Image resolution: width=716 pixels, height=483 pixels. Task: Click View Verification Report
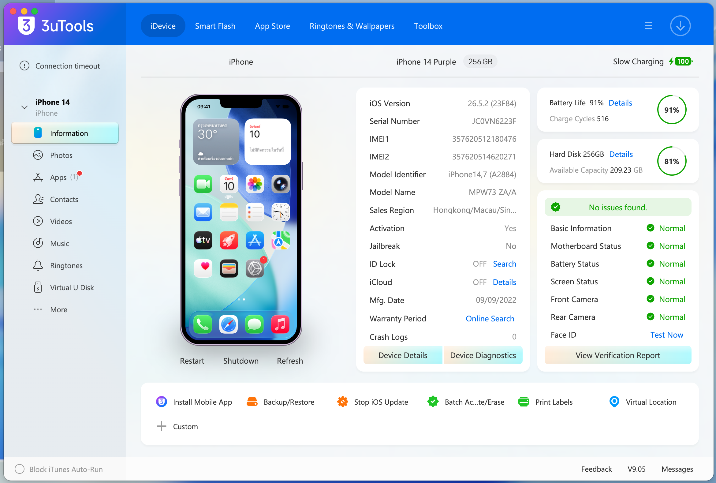(x=618, y=355)
